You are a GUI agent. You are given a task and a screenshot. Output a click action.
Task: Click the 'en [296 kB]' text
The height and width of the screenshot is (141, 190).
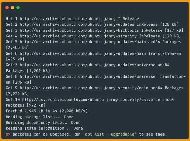18,82
